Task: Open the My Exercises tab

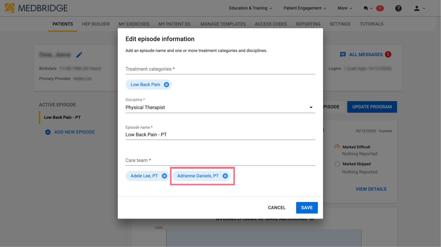Action: coord(134,24)
